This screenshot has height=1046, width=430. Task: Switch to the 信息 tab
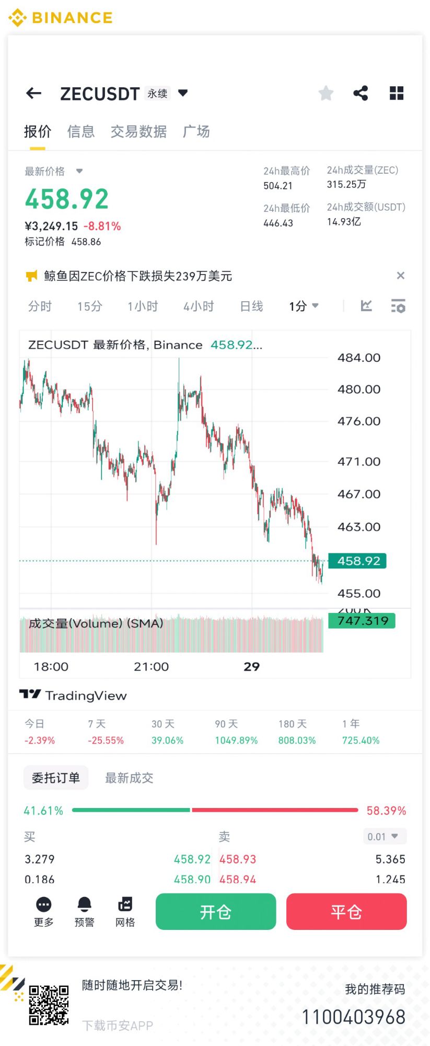click(x=81, y=132)
